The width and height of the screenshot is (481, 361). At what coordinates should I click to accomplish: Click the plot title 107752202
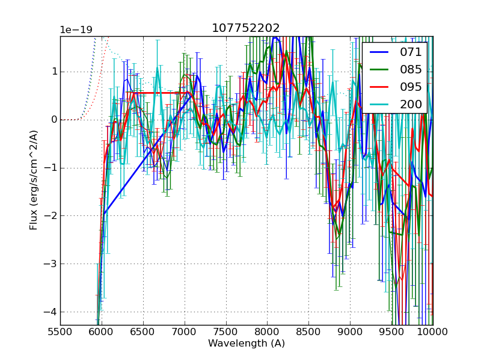pyautogui.click(x=246, y=28)
